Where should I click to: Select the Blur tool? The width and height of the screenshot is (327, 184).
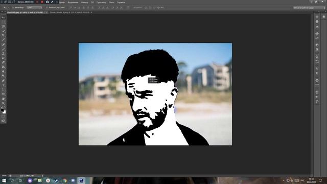tap(3, 72)
